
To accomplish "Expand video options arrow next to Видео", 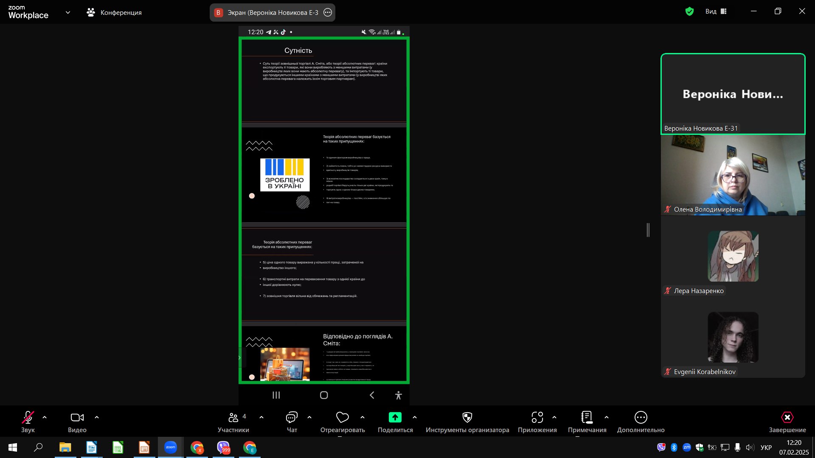I will coord(97,418).
